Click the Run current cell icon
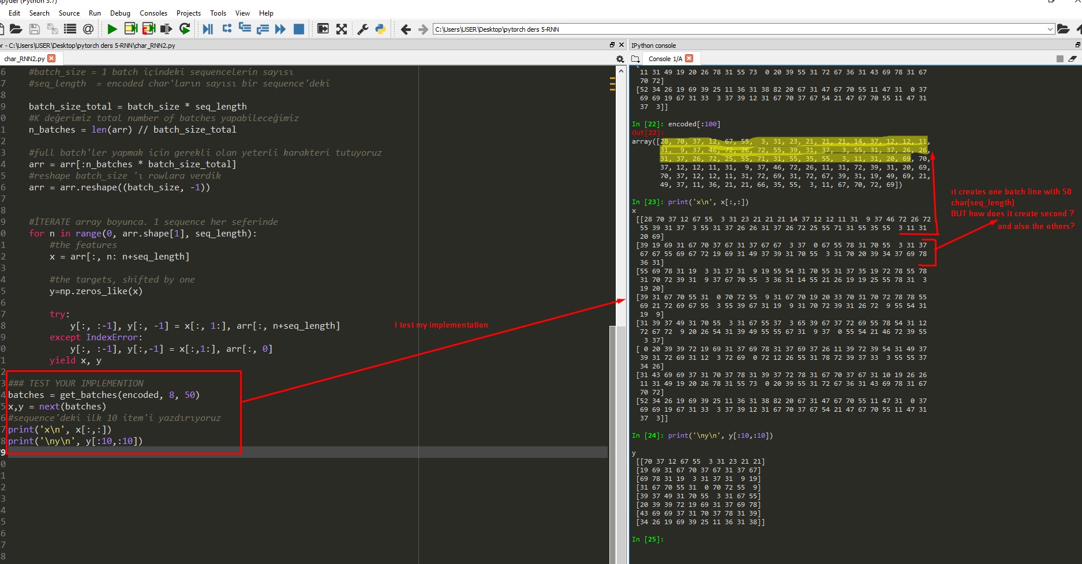This screenshot has height=564, width=1082. coord(131,29)
